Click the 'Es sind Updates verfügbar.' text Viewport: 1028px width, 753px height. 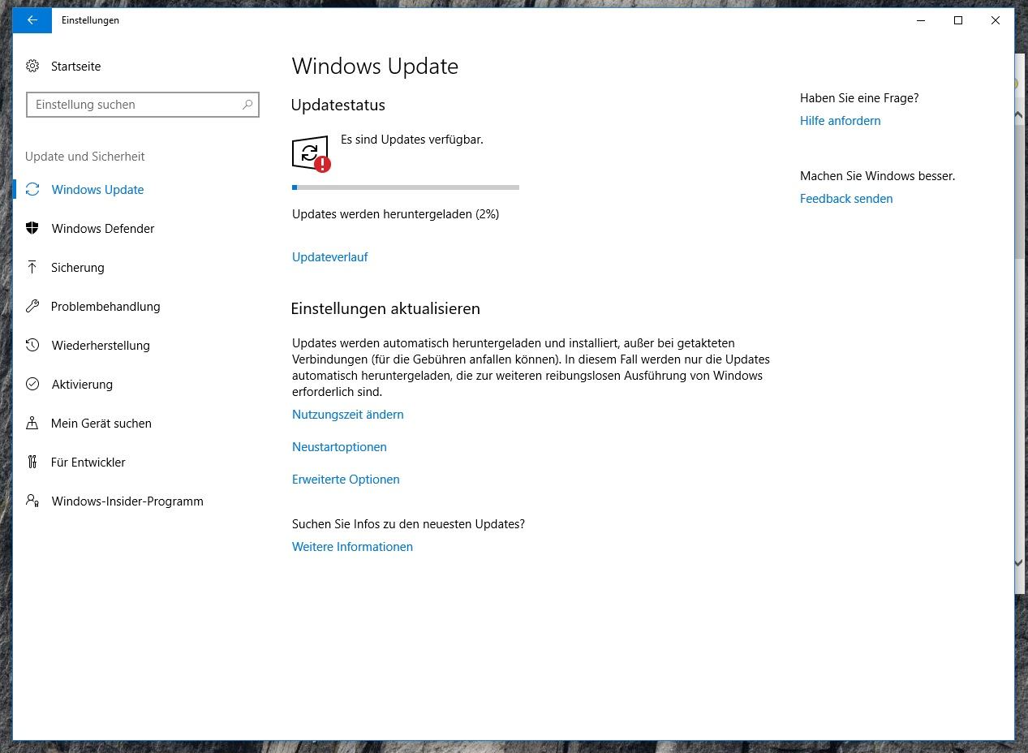(411, 140)
